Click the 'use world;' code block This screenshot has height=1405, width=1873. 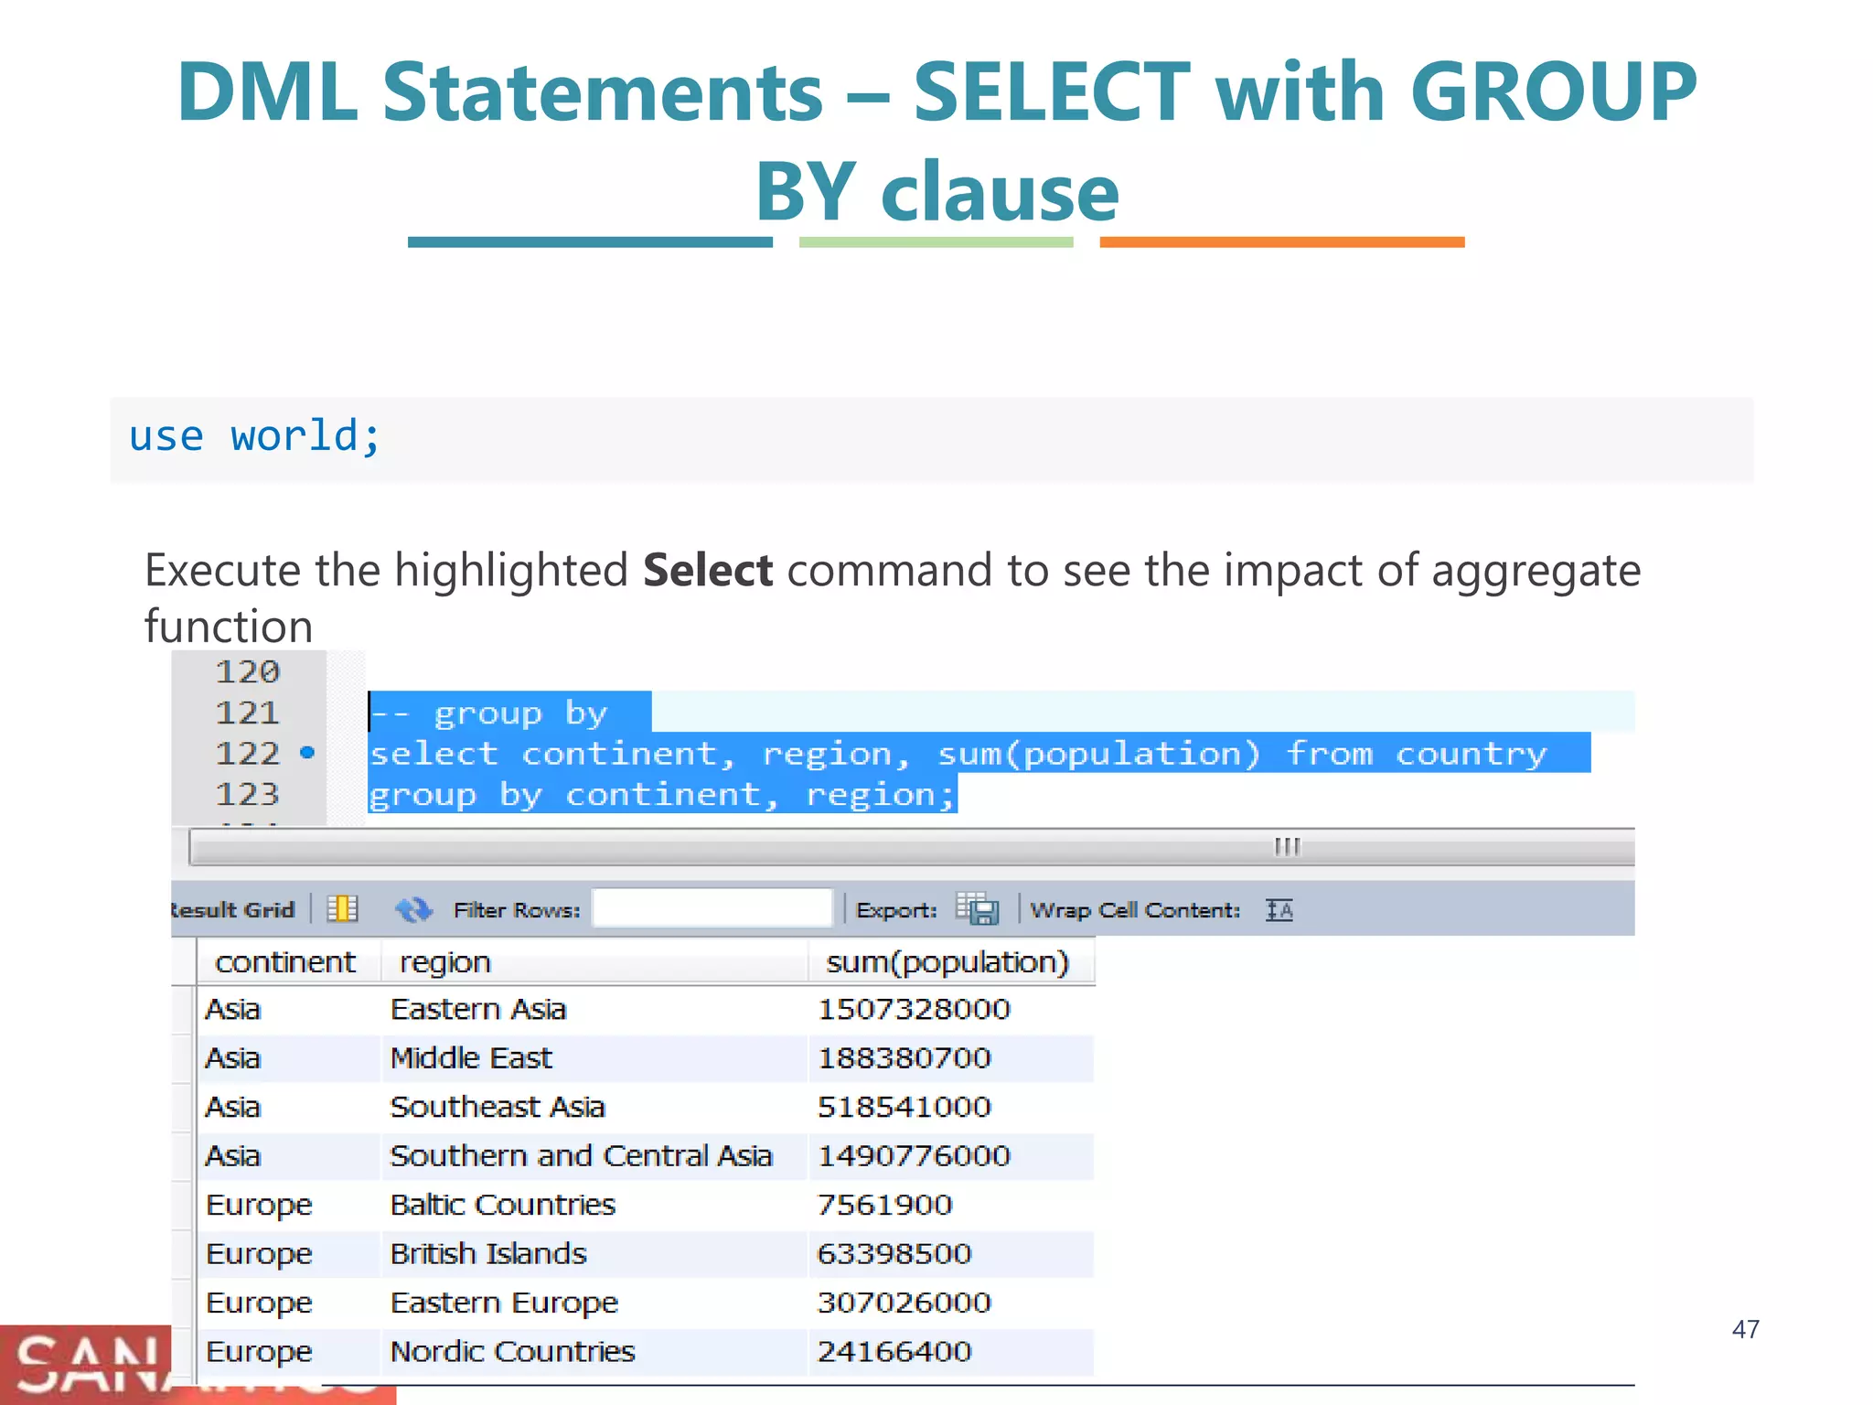pos(931,439)
